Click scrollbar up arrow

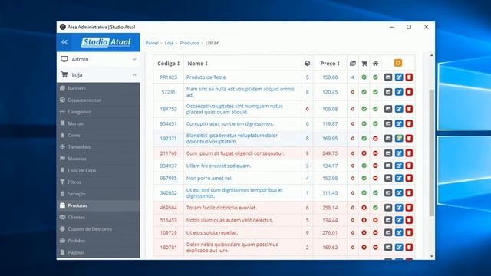(x=431, y=55)
